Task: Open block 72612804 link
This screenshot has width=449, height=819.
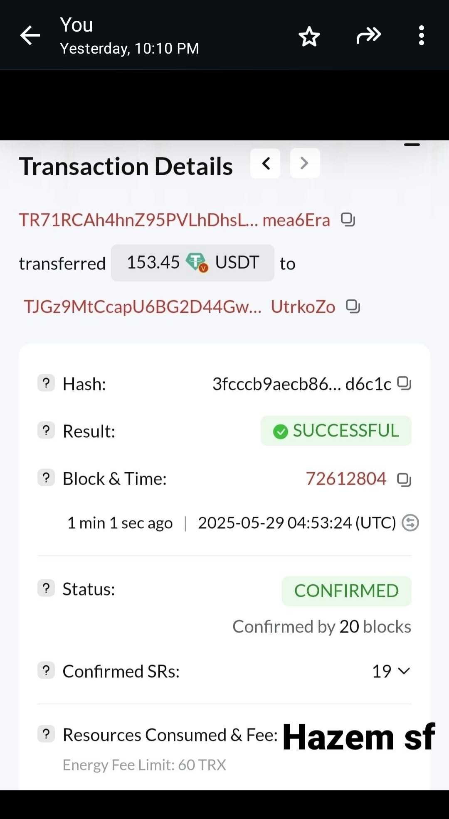Action: pyautogui.click(x=346, y=479)
